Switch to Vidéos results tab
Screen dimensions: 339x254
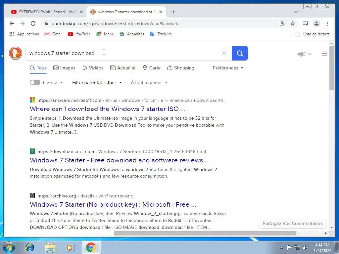coord(93,68)
